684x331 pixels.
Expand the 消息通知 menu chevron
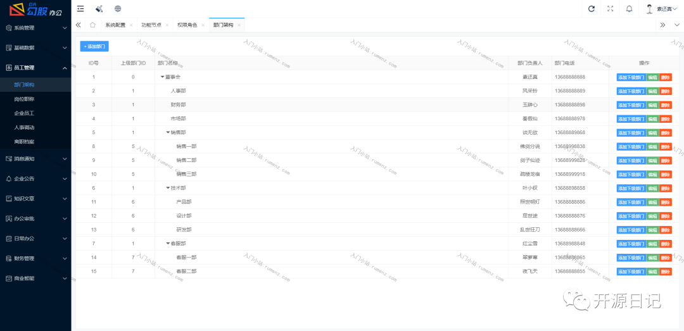pos(65,159)
